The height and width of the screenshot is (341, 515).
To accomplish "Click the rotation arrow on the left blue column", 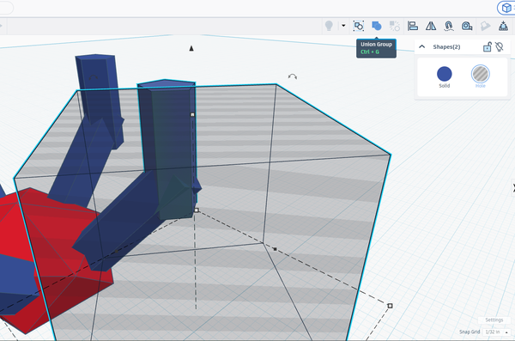I will tap(94, 77).
